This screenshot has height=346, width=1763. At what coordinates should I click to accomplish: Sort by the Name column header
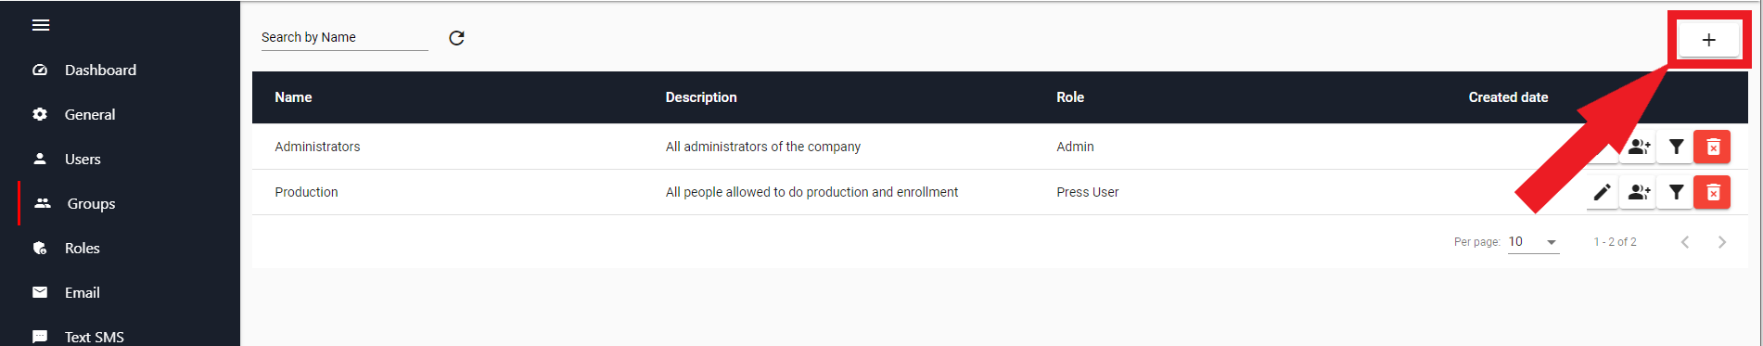pos(293,97)
